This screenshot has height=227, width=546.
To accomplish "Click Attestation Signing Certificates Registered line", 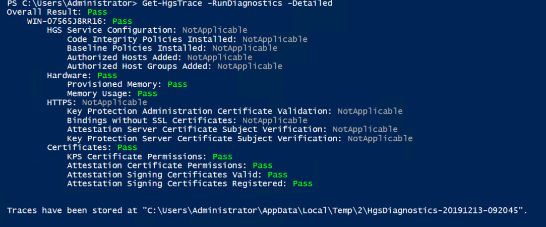I will 190,184.
